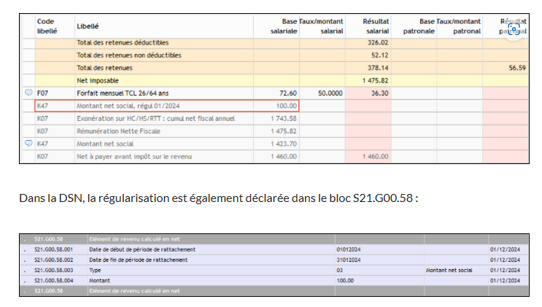Click code S21.G00.58.004
The width and height of the screenshot is (542, 307).
pyautogui.click(x=53, y=280)
